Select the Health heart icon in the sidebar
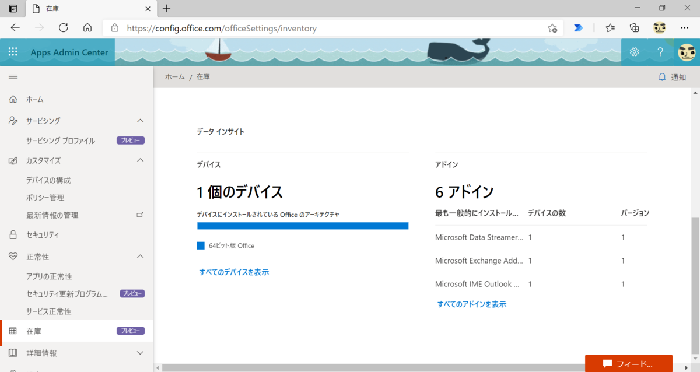The width and height of the screenshot is (700, 372). (13, 257)
